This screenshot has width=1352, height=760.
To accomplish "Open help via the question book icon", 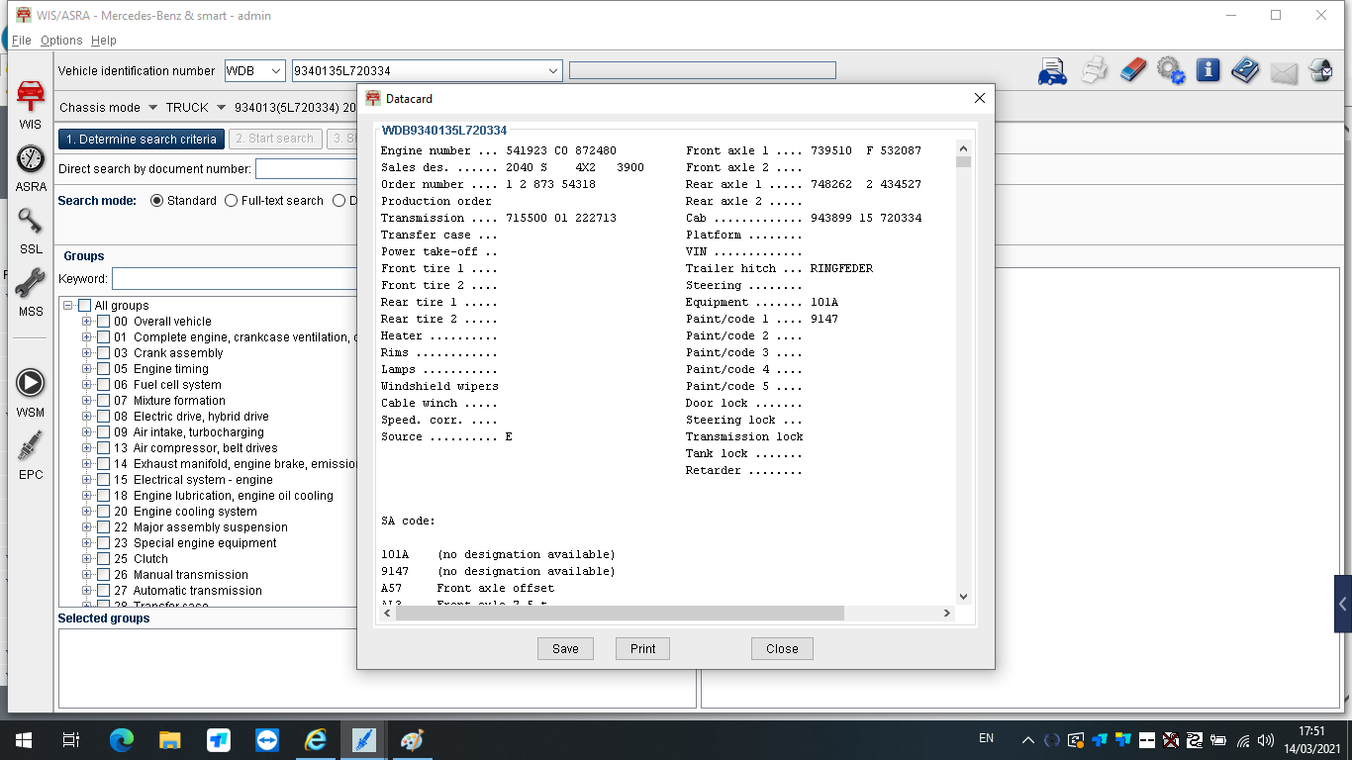I will [x=1245, y=70].
